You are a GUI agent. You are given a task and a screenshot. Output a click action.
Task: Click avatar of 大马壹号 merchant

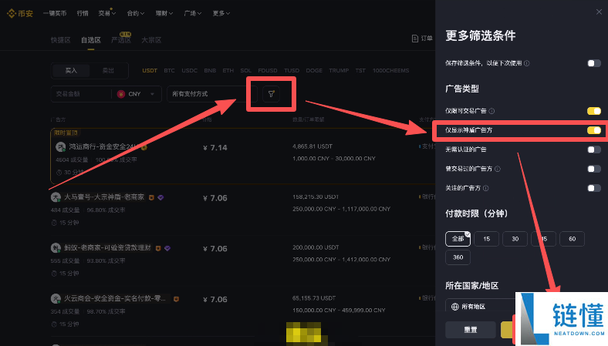56,197
